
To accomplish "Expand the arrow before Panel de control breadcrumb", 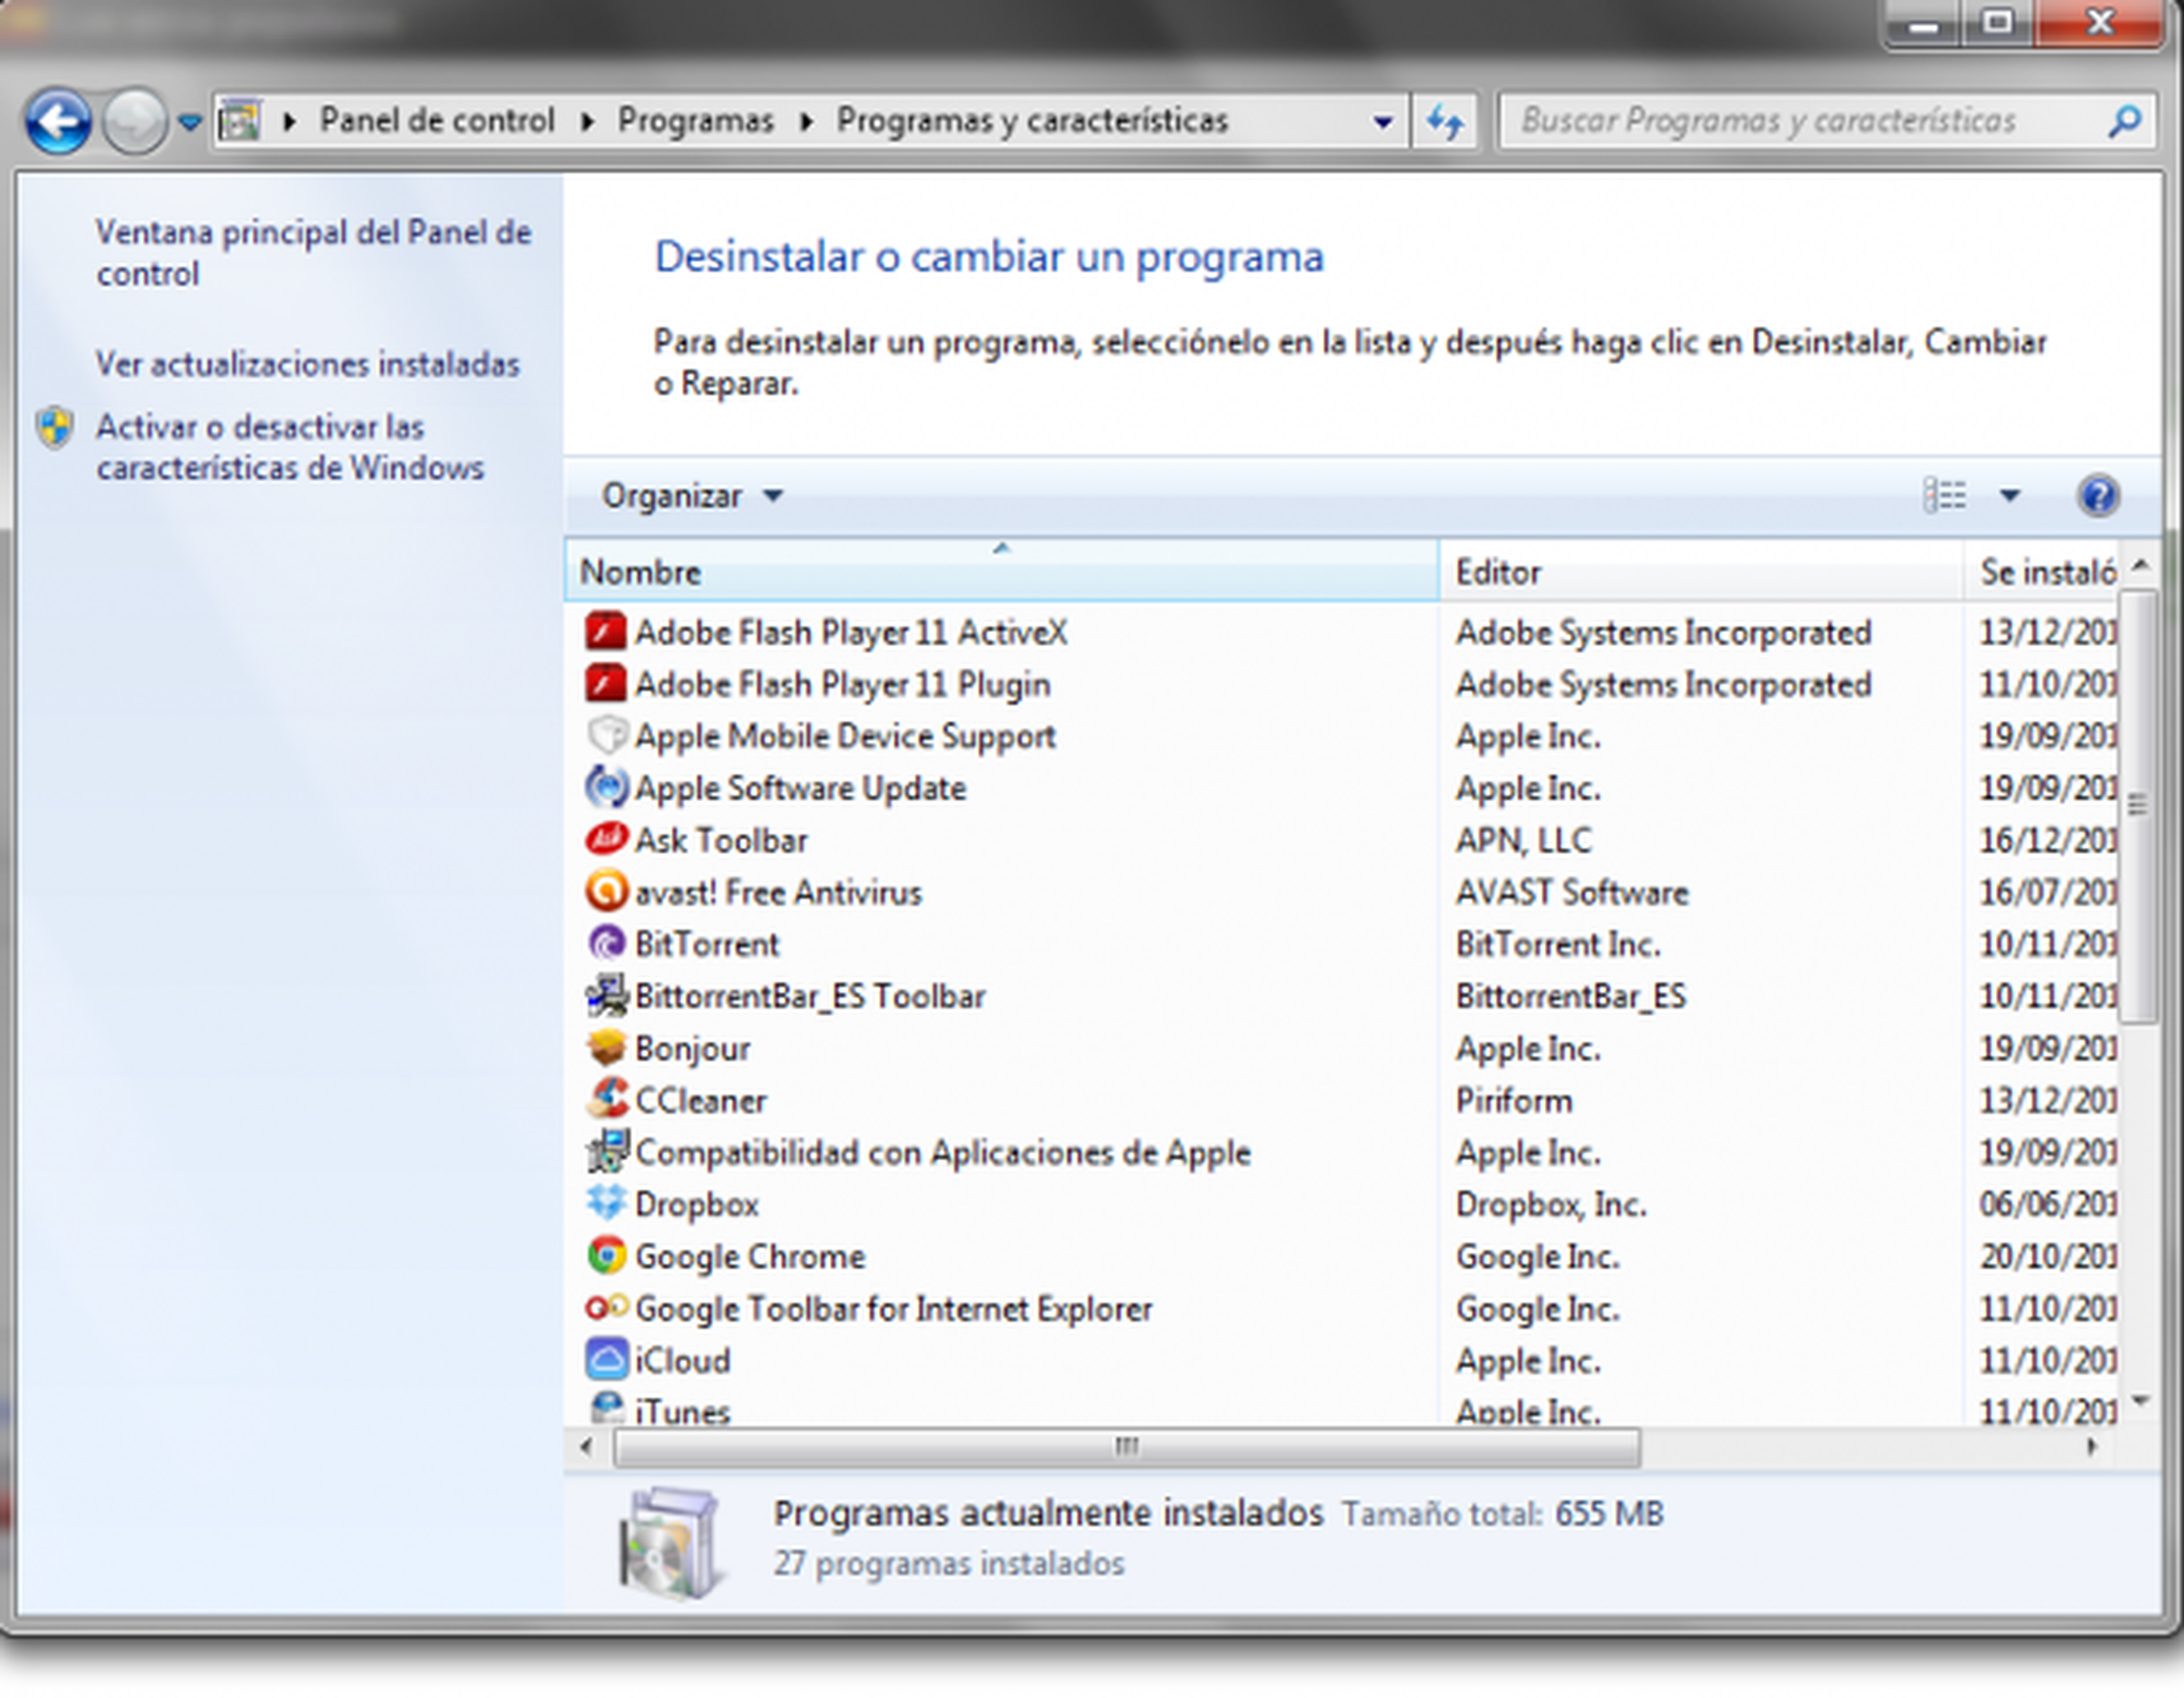I will tap(290, 122).
